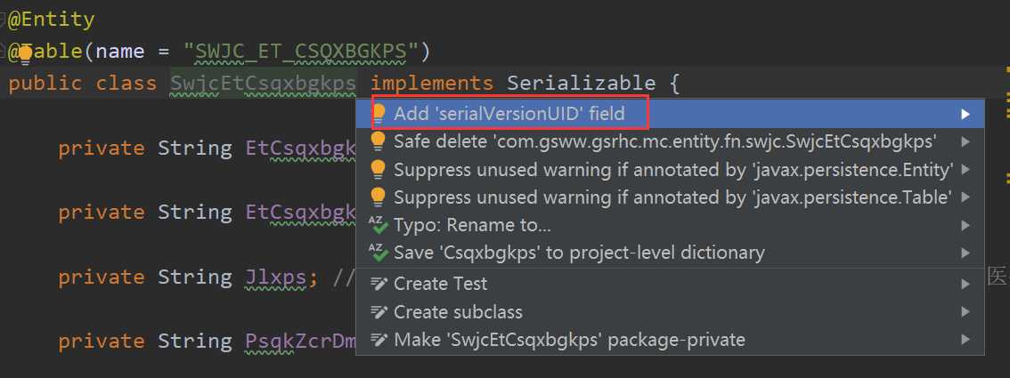This screenshot has width=1010, height=378.
Task: Click the lightbulb icon beside @Table annotation
Action: (25, 54)
